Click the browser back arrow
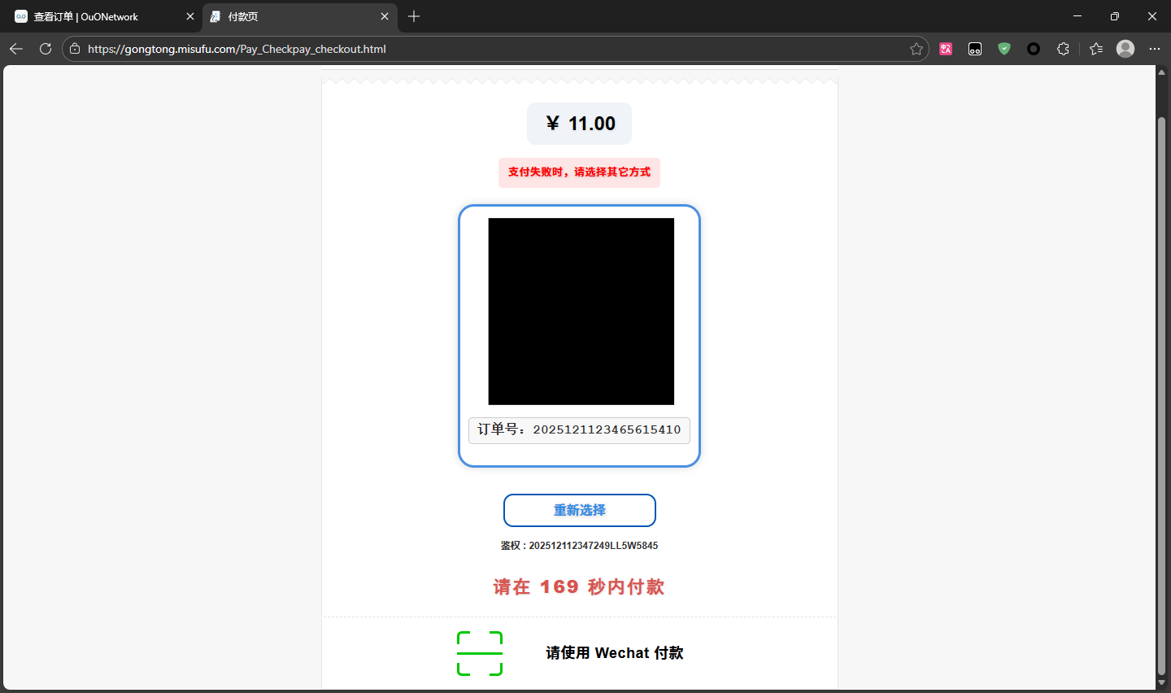Image resolution: width=1171 pixels, height=693 pixels. coord(16,49)
